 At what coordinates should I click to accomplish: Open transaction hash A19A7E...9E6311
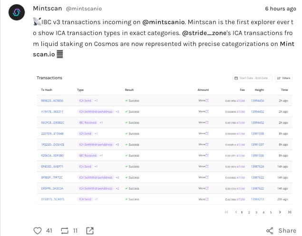(52, 111)
